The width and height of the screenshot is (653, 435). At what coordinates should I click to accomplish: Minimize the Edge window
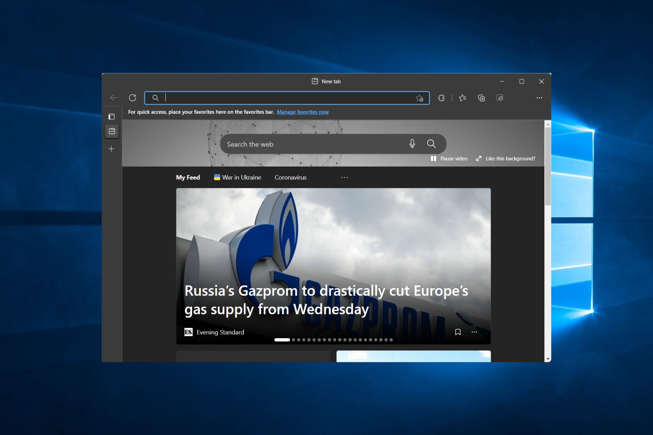tap(502, 81)
